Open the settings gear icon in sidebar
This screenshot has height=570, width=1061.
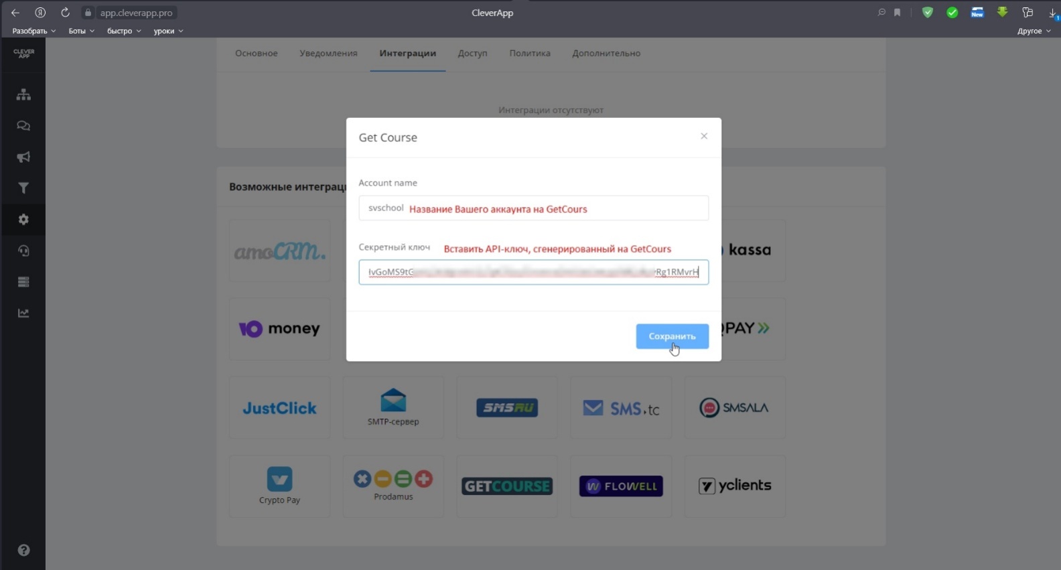(x=23, y=220)
